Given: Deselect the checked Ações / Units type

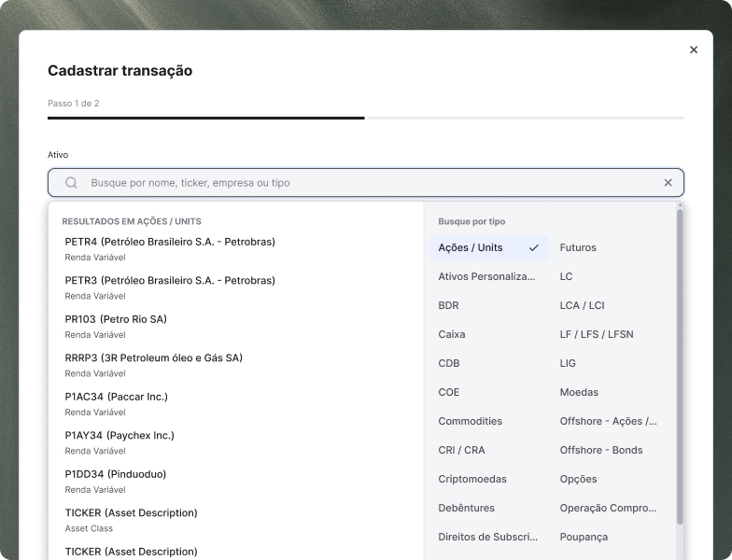Looking at the screenshot, I should [488, 248].
